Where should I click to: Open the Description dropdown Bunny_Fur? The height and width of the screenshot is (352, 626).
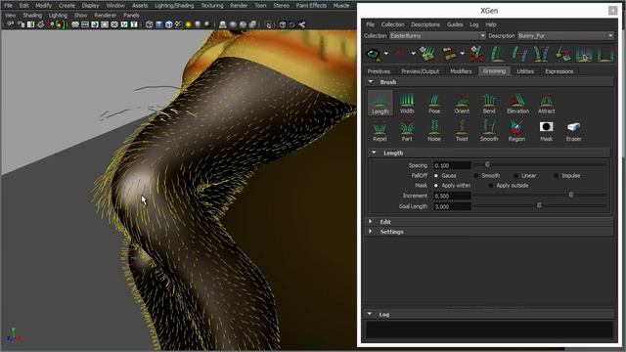click(565, 36)
